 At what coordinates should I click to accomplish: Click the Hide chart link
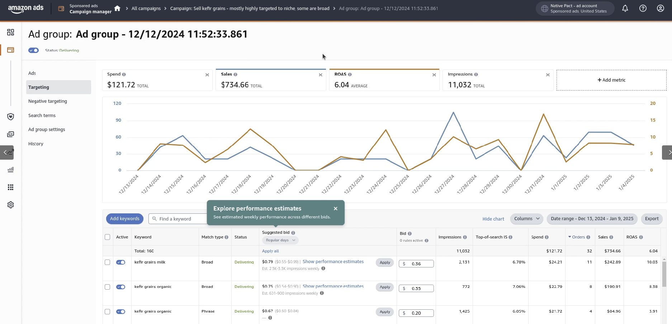click(x=493, y=219)
